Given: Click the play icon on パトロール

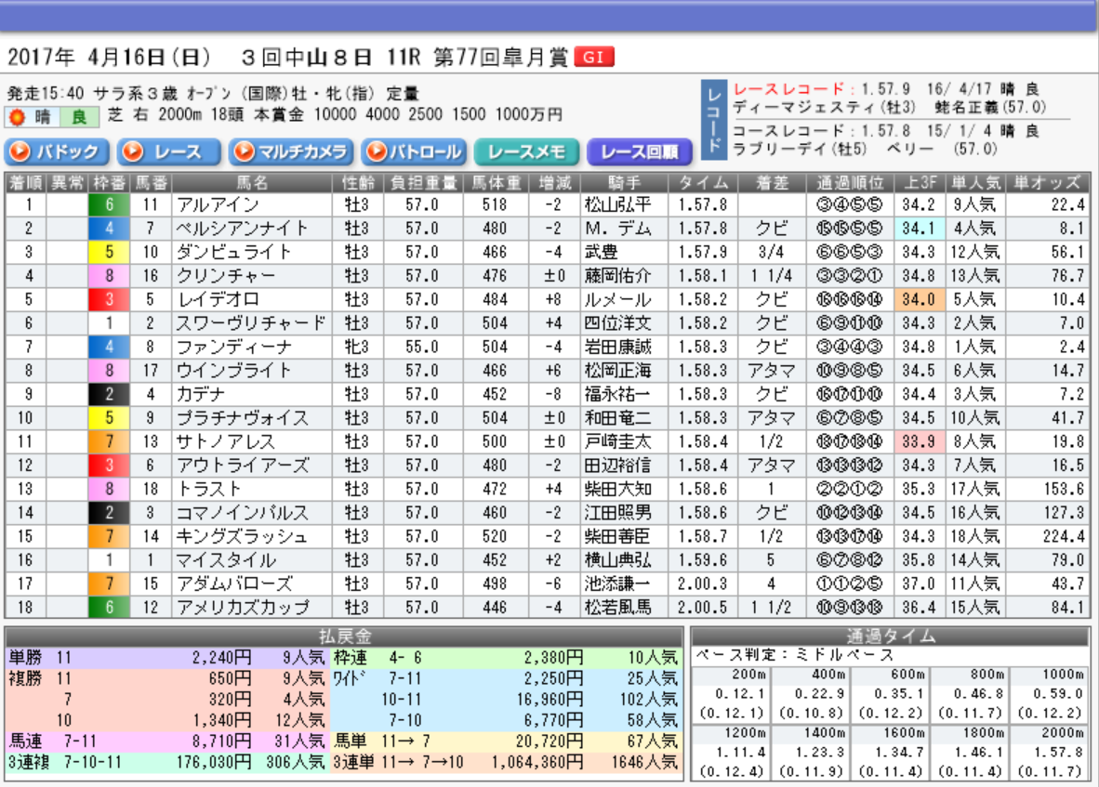Looking at the screenshot, I should (377, 151).
